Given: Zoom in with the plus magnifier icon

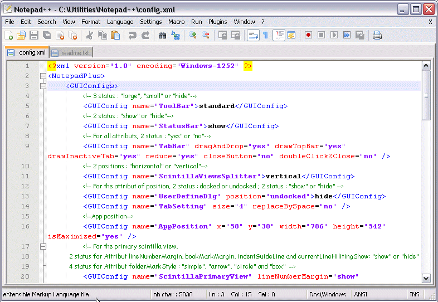Looking at the screenshot, I should tap(192, 36).
